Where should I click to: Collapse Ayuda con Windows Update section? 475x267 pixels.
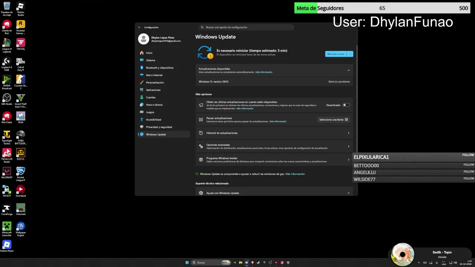[348, 193]
